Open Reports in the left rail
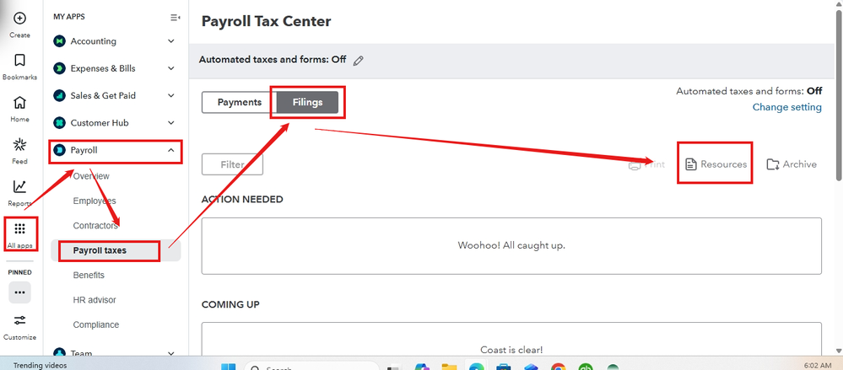 tap(19, 186)
